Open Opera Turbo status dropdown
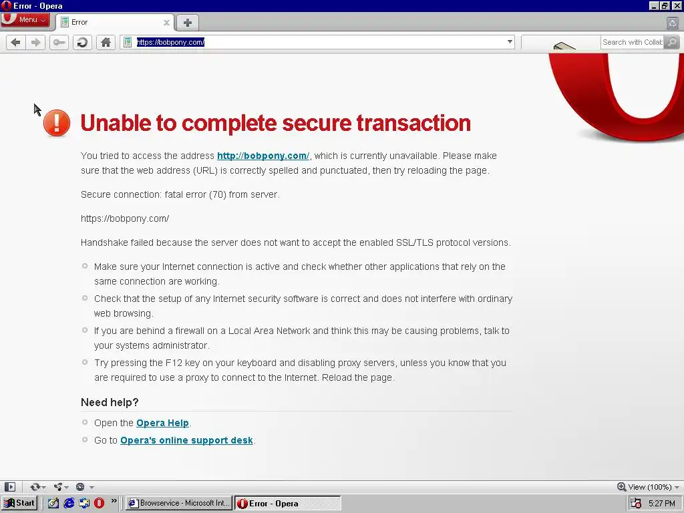Screen dimensions: 684x513 85,487
